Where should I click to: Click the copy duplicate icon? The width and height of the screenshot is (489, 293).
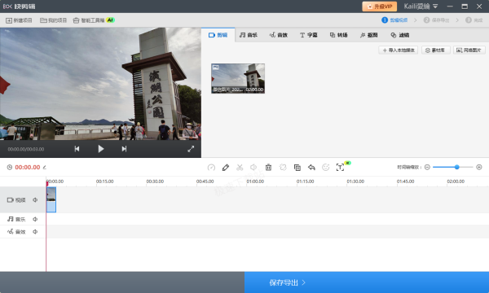[x=297, y=168]
